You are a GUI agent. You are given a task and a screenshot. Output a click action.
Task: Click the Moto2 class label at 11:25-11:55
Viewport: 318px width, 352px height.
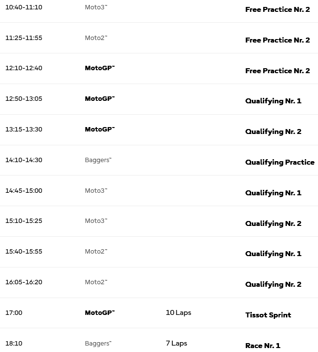[96, 38]
